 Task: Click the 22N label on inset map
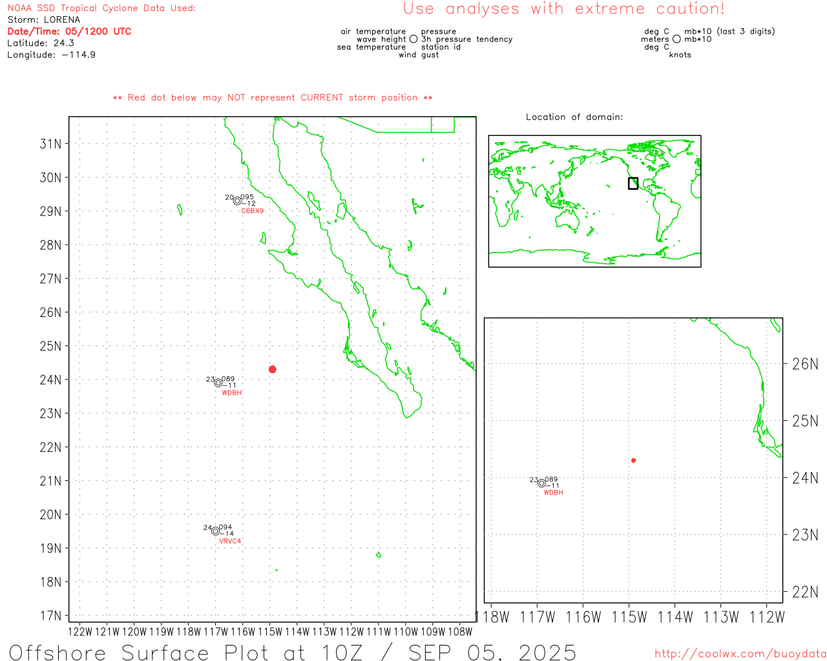(x=806, y=592)
